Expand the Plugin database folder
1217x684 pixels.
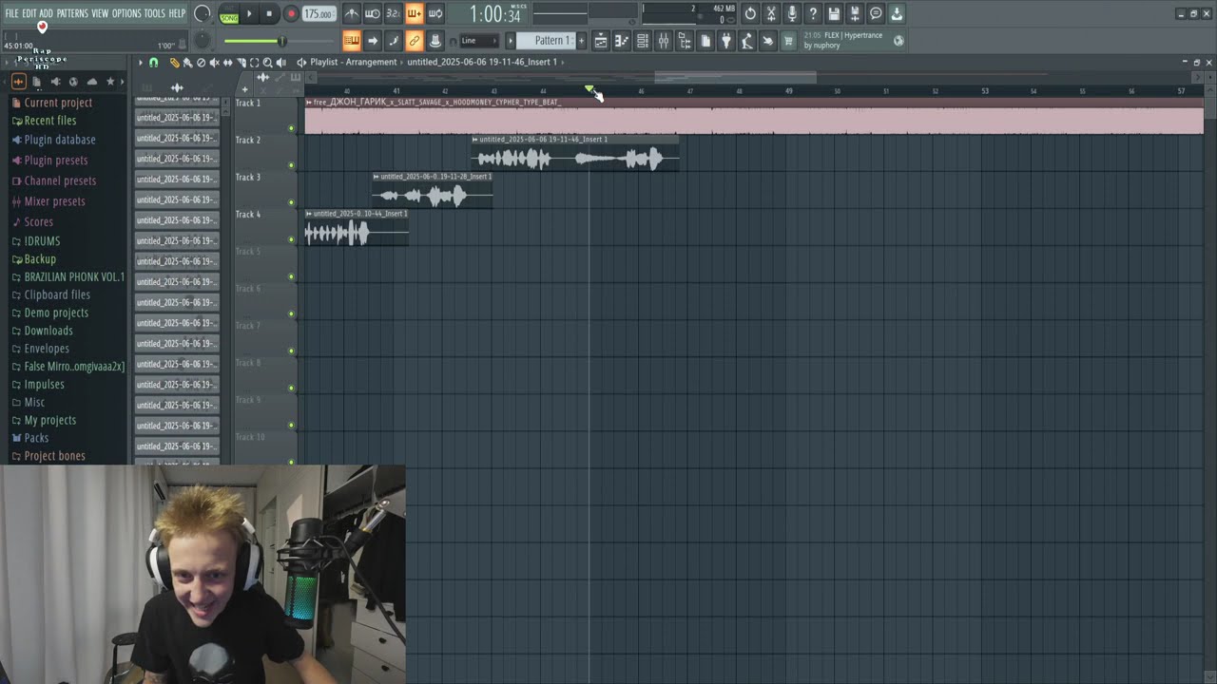[60, 140]
